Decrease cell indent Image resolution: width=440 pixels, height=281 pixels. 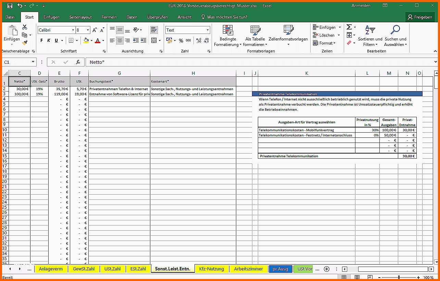coord(136,40)
